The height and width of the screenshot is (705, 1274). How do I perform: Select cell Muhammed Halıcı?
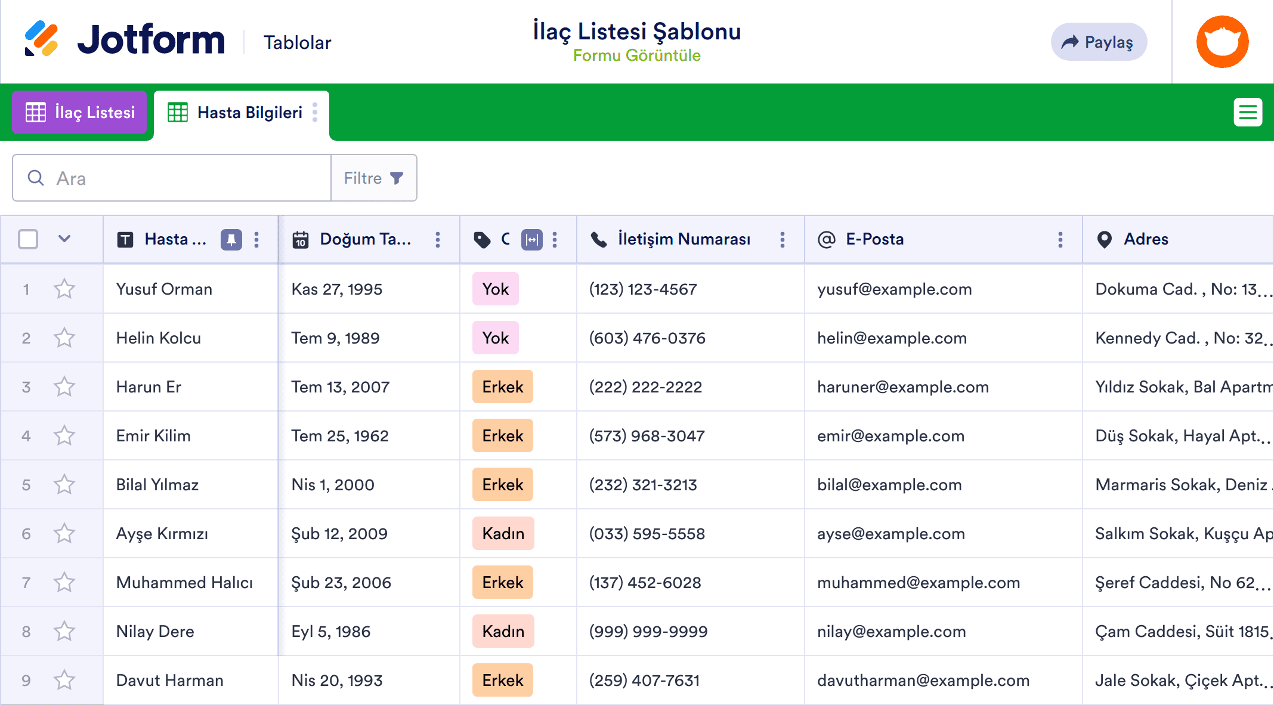[190, 583]
